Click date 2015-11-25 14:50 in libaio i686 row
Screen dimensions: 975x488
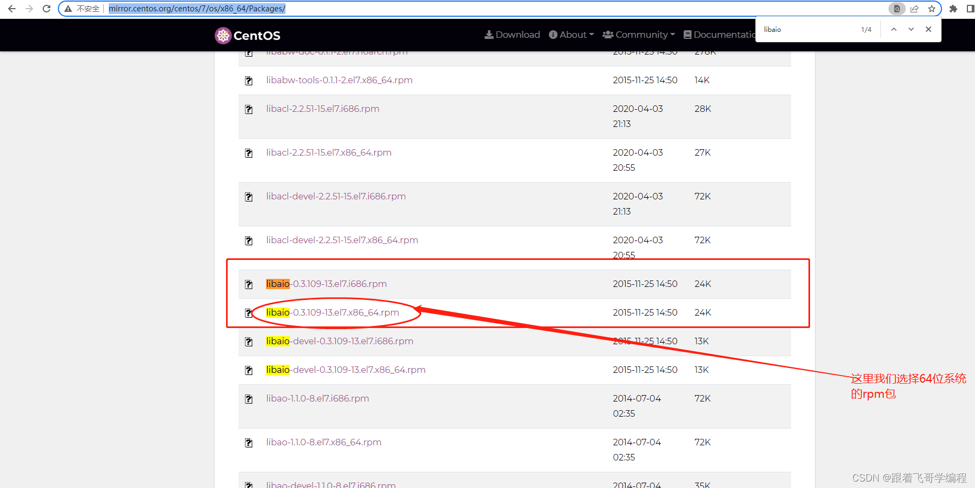point(645,284)
